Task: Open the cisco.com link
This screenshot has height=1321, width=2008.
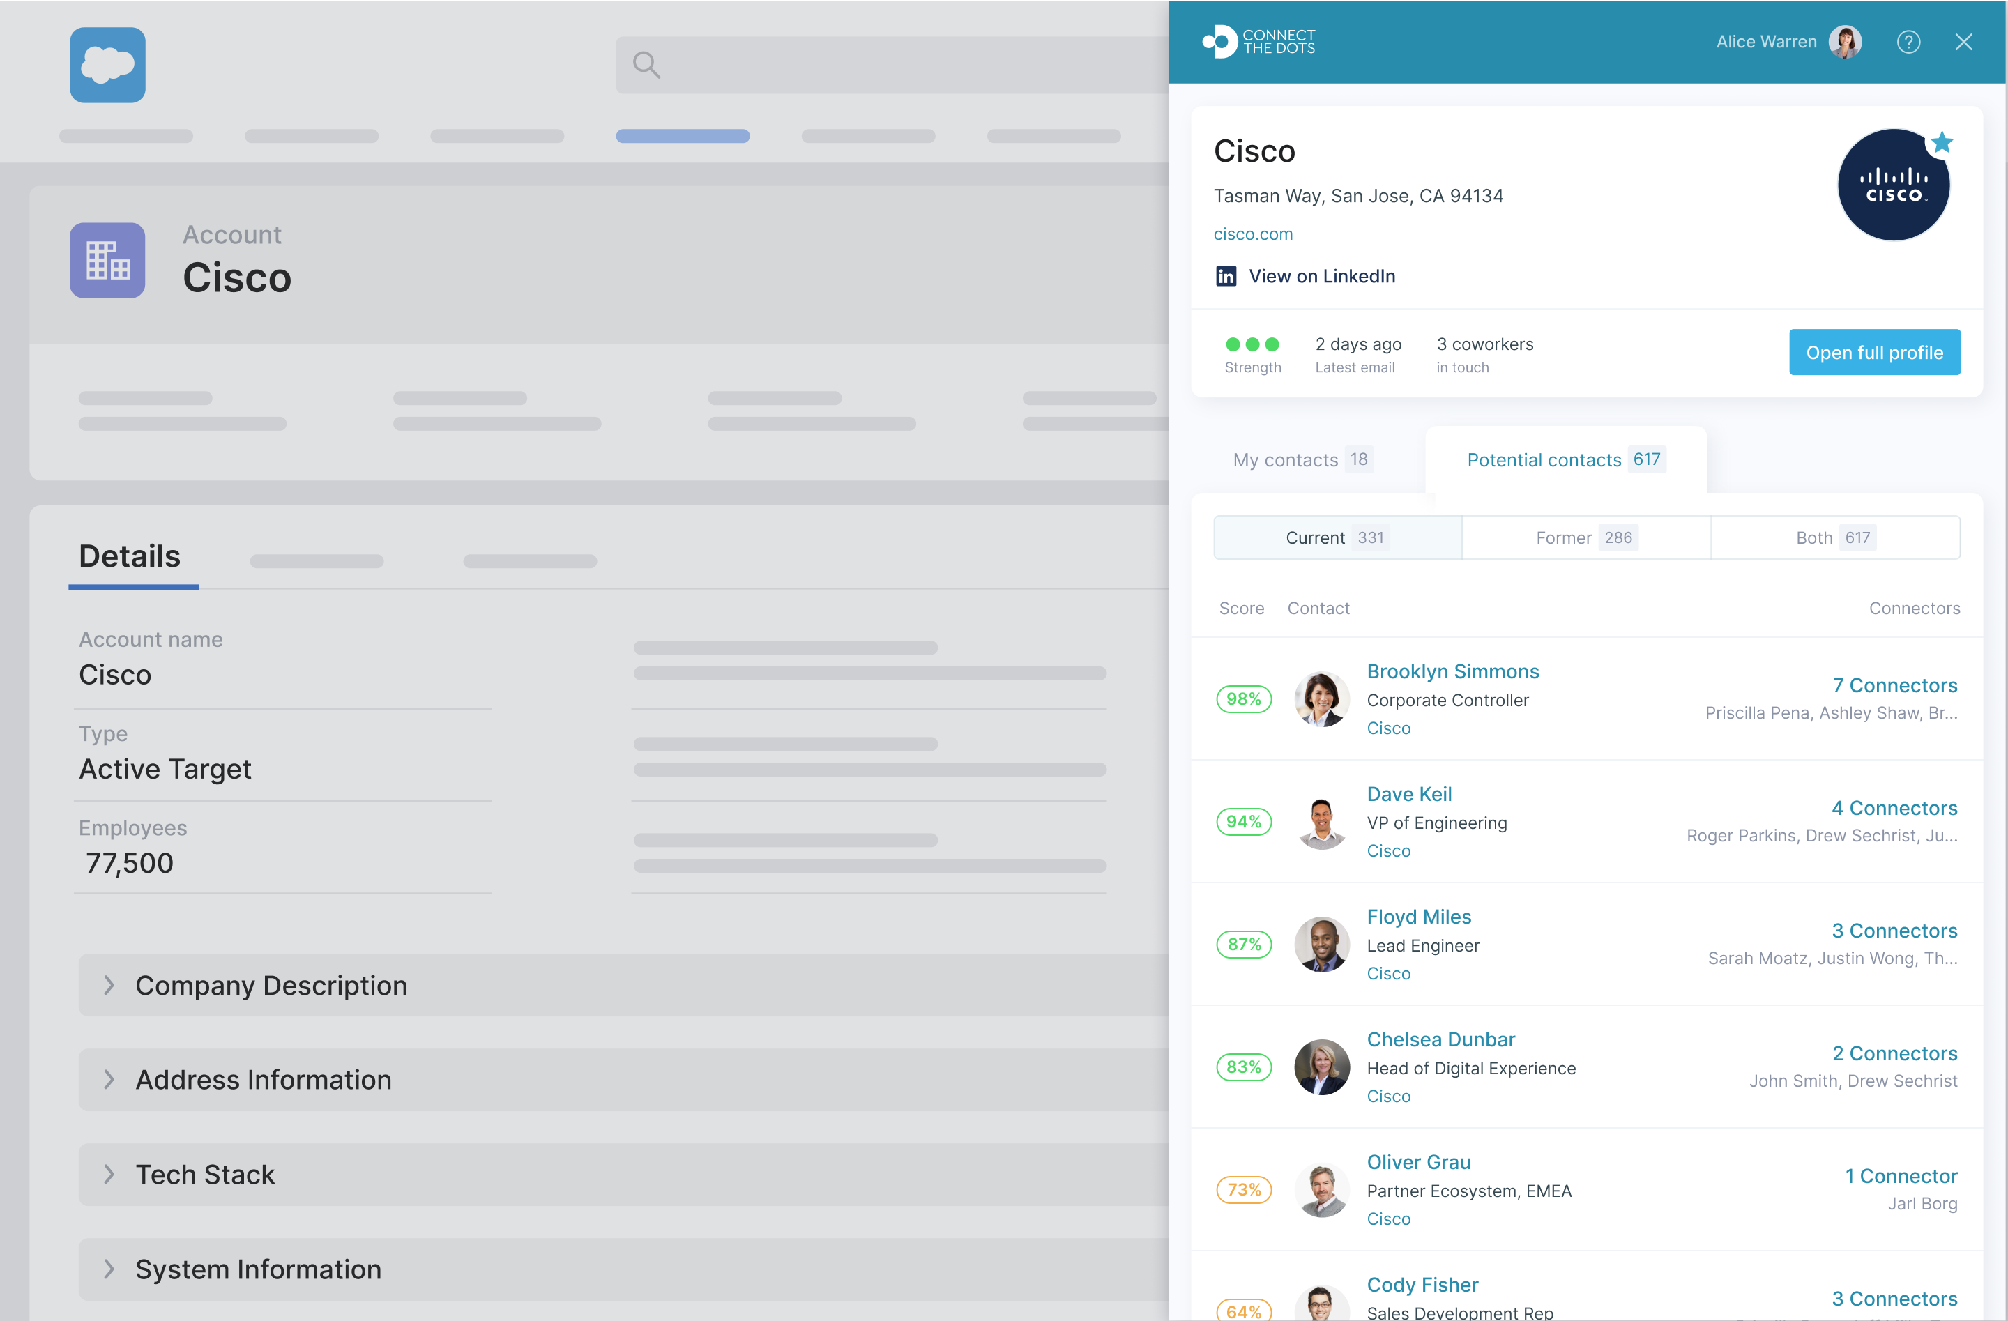Action: coord(1252,234)
